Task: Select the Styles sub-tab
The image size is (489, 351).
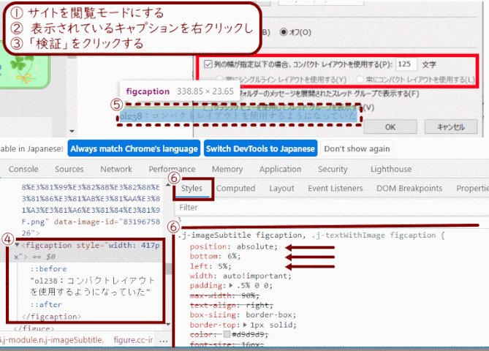Action: click(x=192, y=189)
